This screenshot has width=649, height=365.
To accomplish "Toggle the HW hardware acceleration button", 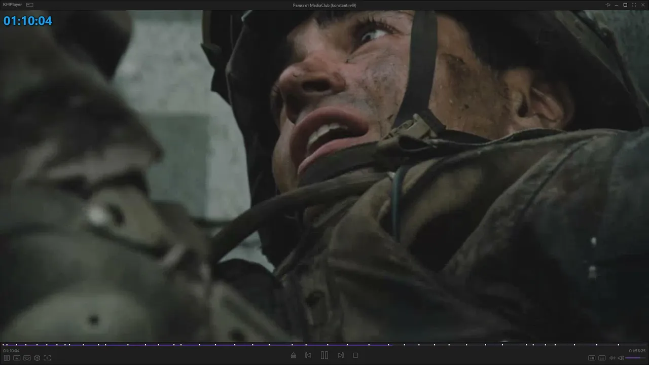I will 592,358.
